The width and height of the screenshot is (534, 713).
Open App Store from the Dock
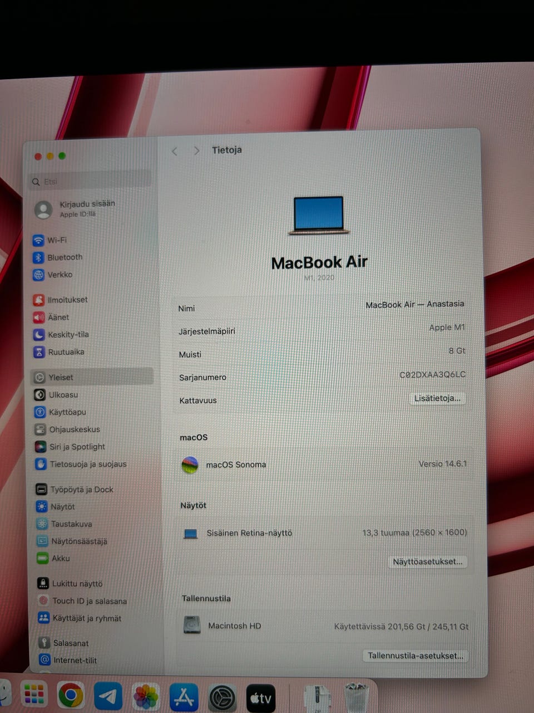pyautogui.click(x=184, y=697)
